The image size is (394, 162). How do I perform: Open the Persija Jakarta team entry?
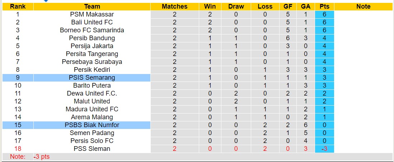92,46
